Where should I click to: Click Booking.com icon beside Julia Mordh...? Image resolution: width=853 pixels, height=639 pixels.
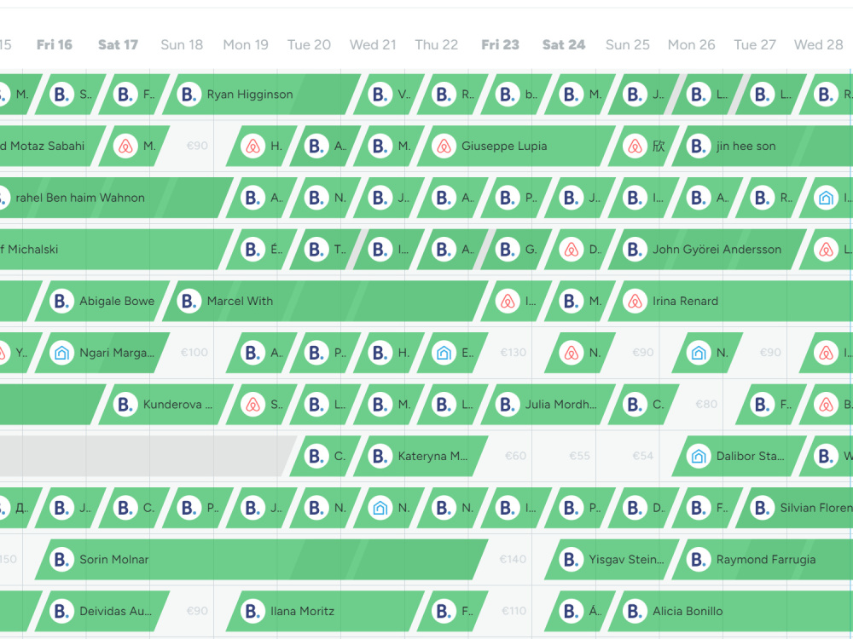507,404
